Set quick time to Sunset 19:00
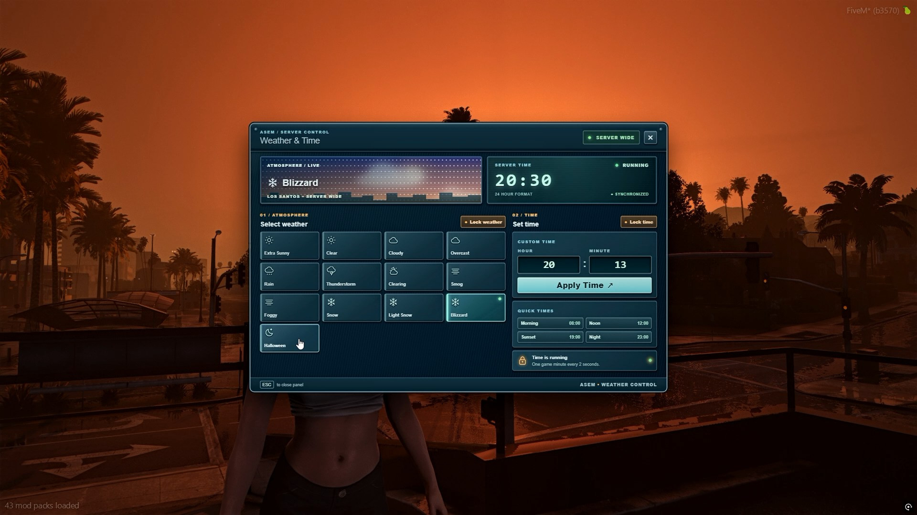The height and width of the screenshot is (515, 917). click(550, 337)
